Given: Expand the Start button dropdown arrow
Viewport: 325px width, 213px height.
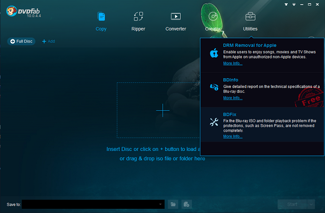Looking at the screenshot, I should (311, 204).
